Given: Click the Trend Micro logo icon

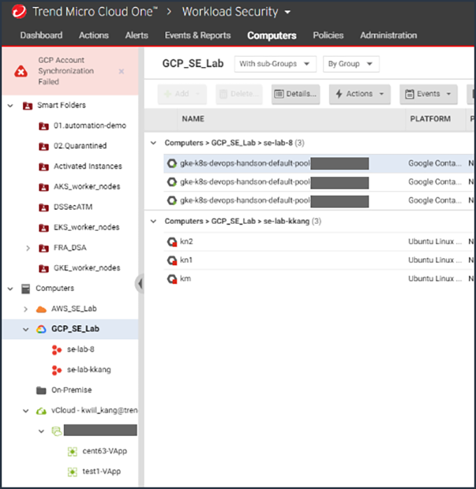Looking at the screenshot, I should 16,13.
